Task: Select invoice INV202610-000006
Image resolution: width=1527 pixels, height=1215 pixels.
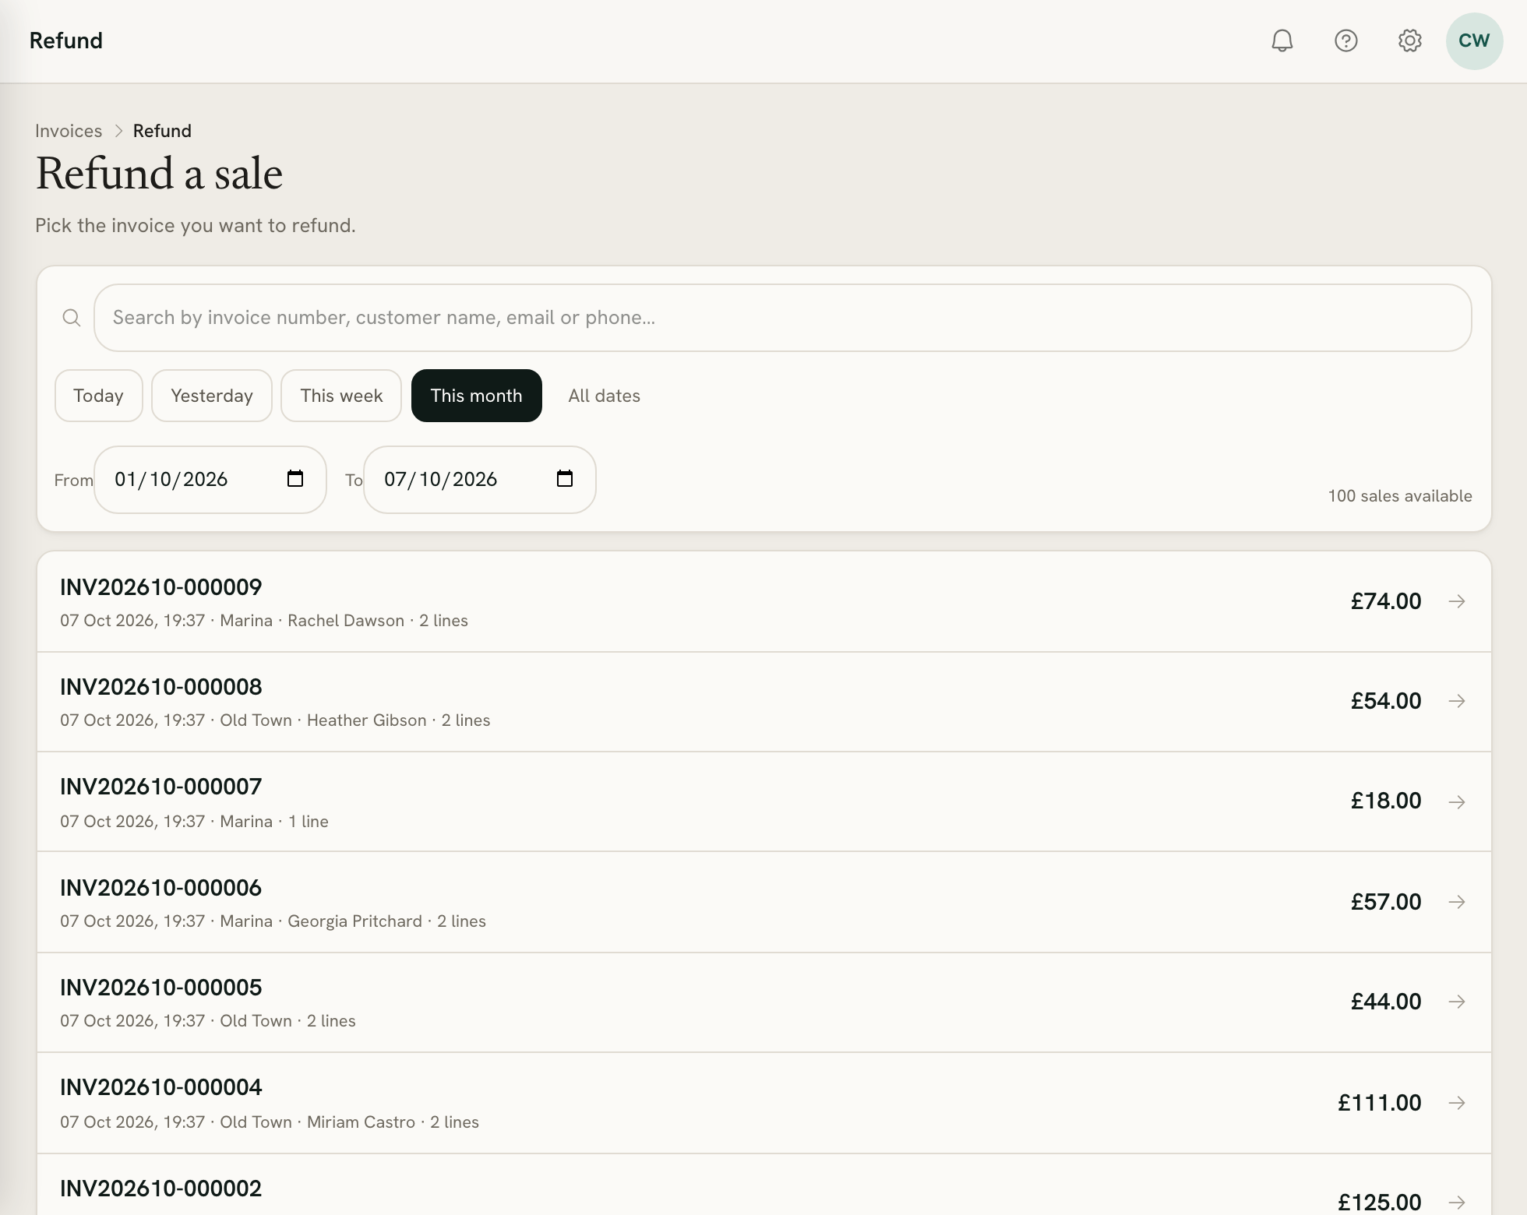Action: 764,902
